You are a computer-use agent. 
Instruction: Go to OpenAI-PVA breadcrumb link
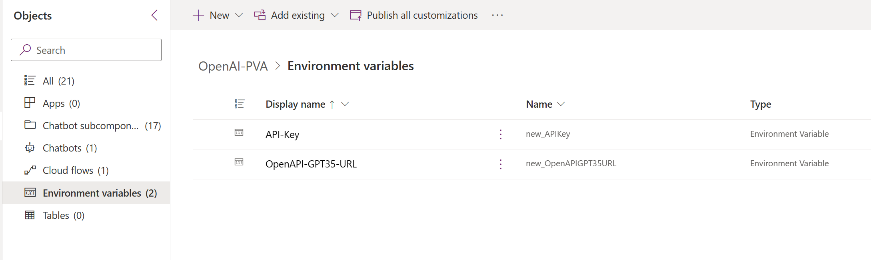[x=233, y=66]
